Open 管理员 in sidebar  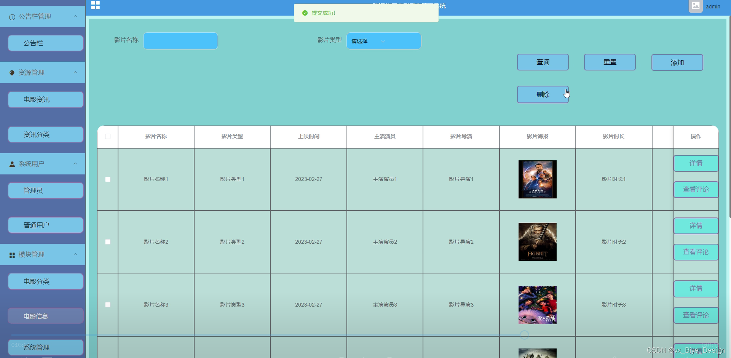(46, 190)
